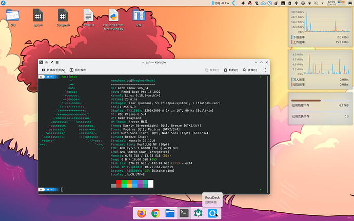Open the 查找 find toolbar button
The width and height of the screenshot is (354, 221).
(x=251, y=70)
